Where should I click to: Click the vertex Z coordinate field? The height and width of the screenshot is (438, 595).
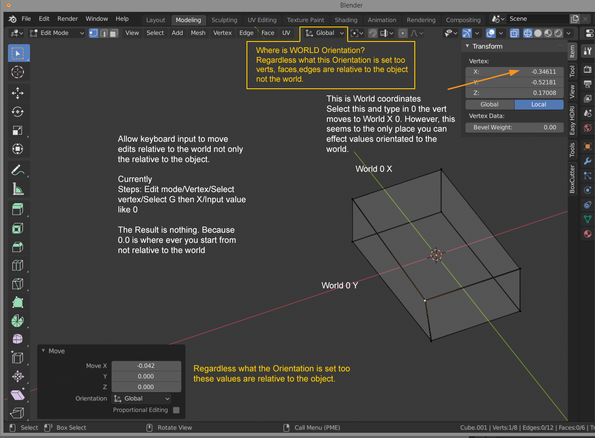click(515, 93)
